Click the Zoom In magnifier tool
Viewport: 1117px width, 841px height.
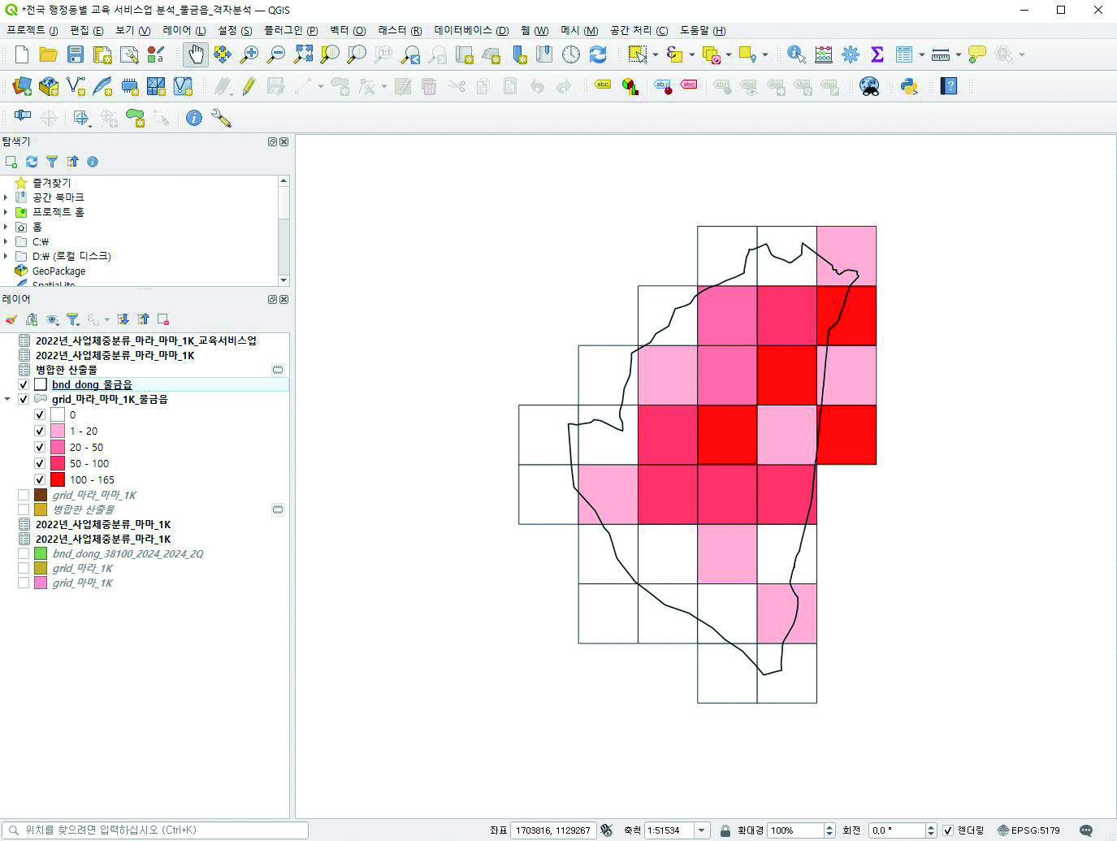(x=249, y=54)
